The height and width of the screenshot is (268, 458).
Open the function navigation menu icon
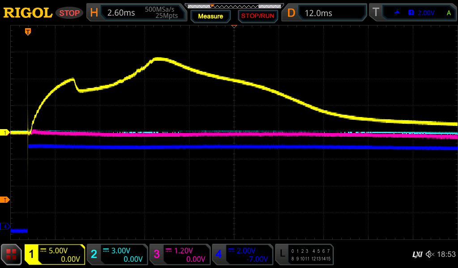coord(11,255)
